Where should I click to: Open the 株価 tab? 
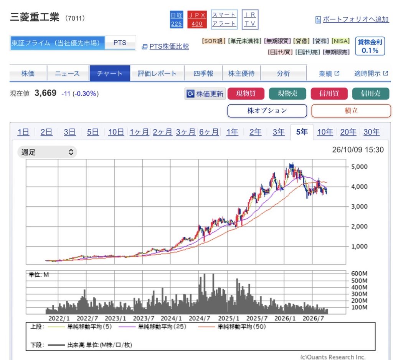click(28, 73)
